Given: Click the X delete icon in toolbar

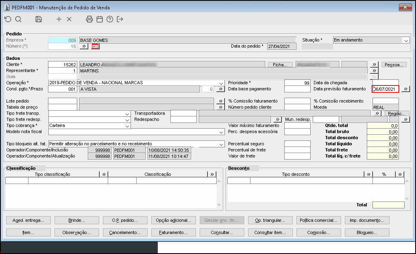Looking at the screenshot, I should 69,19.
